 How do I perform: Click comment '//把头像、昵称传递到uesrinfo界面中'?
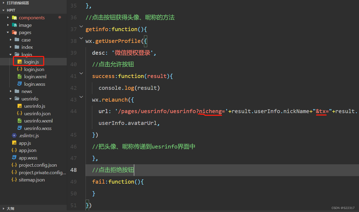click(144, 147)
